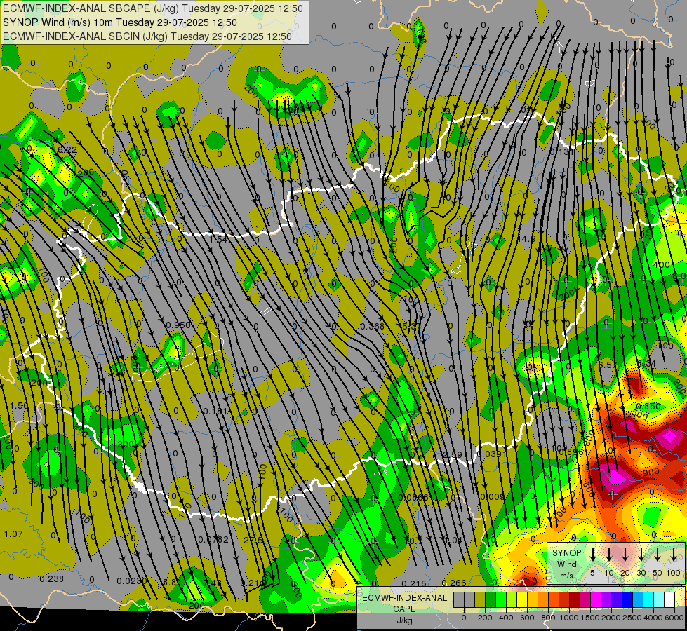Click the '0.0782' value on the map

coord(213,539)
